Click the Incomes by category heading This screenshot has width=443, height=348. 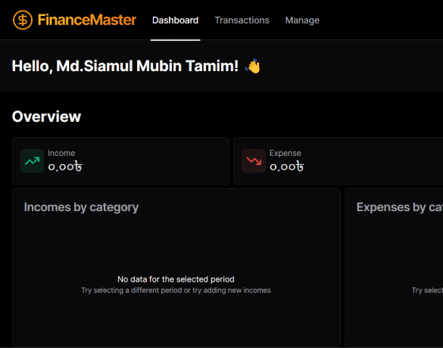click(x=81, y=207)
